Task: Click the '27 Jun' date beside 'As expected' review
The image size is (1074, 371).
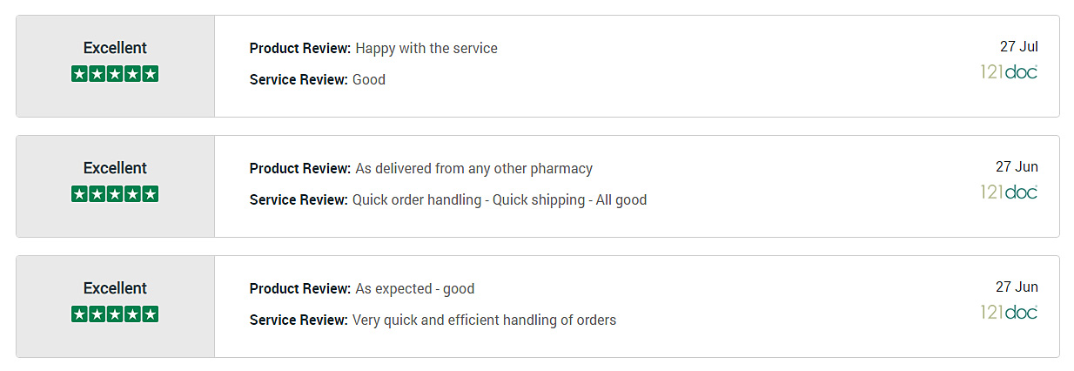Action: [1017, 287]
